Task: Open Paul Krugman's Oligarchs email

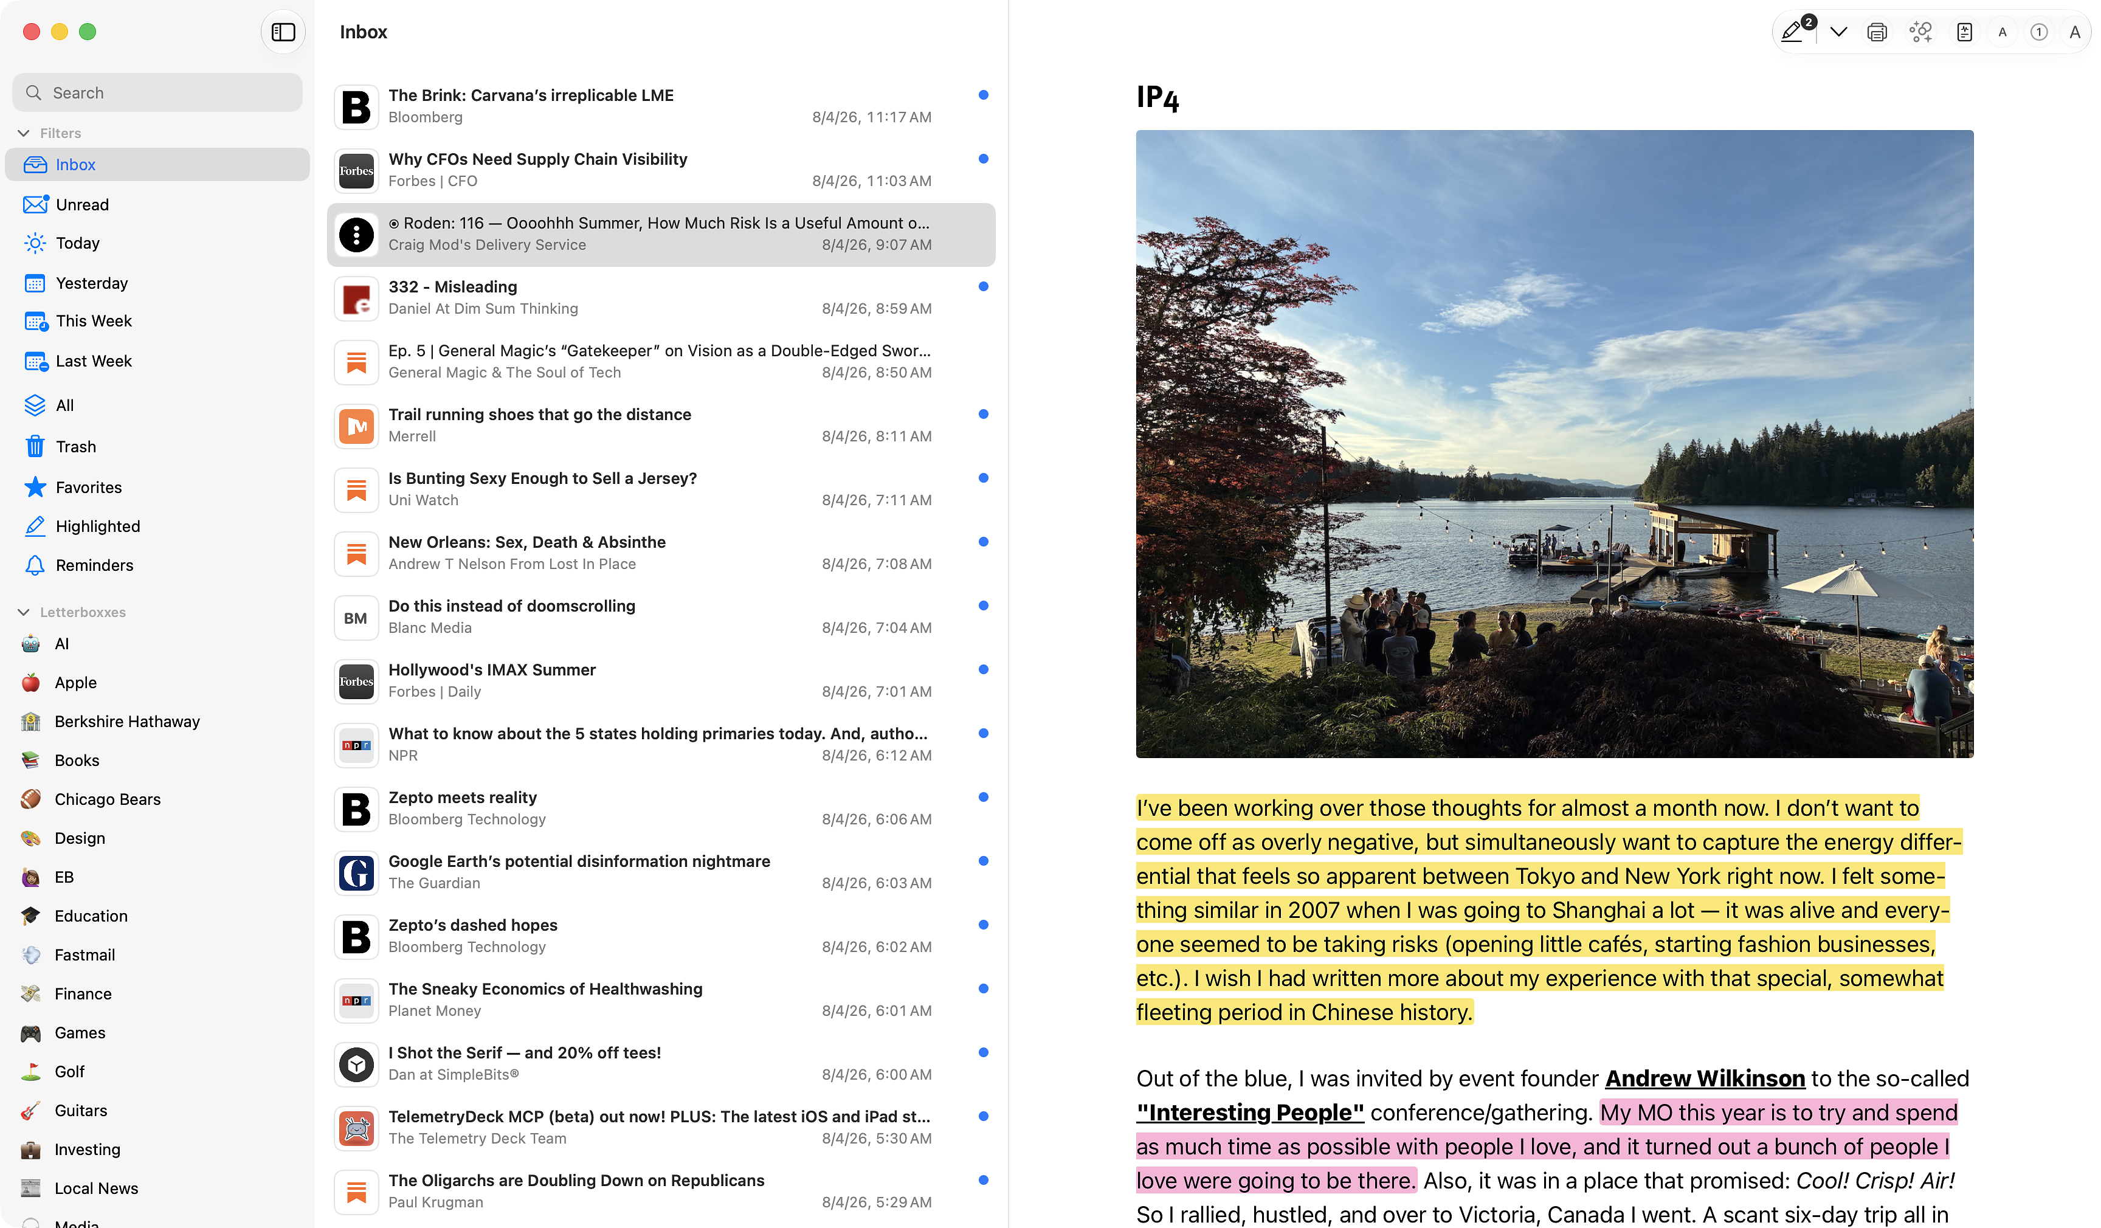Action: coord(661,1192)
